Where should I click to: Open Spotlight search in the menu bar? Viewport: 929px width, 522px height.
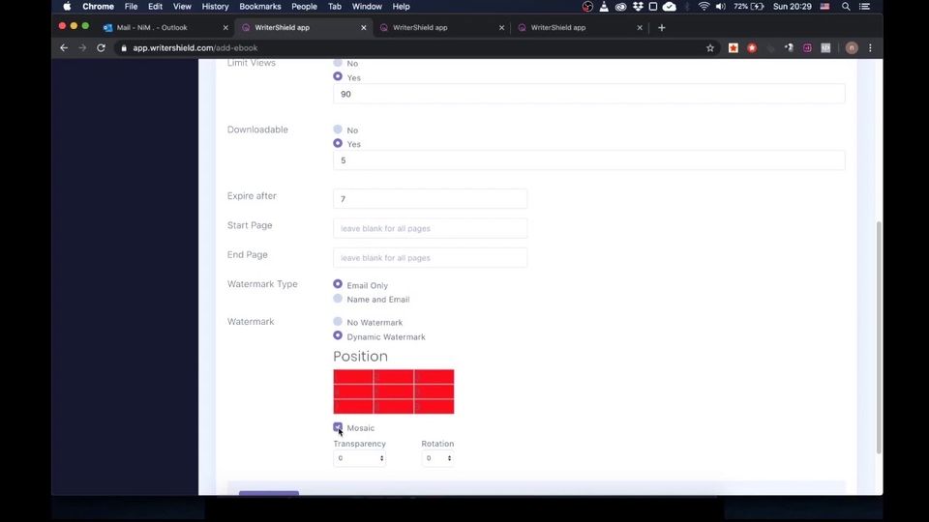846,7
